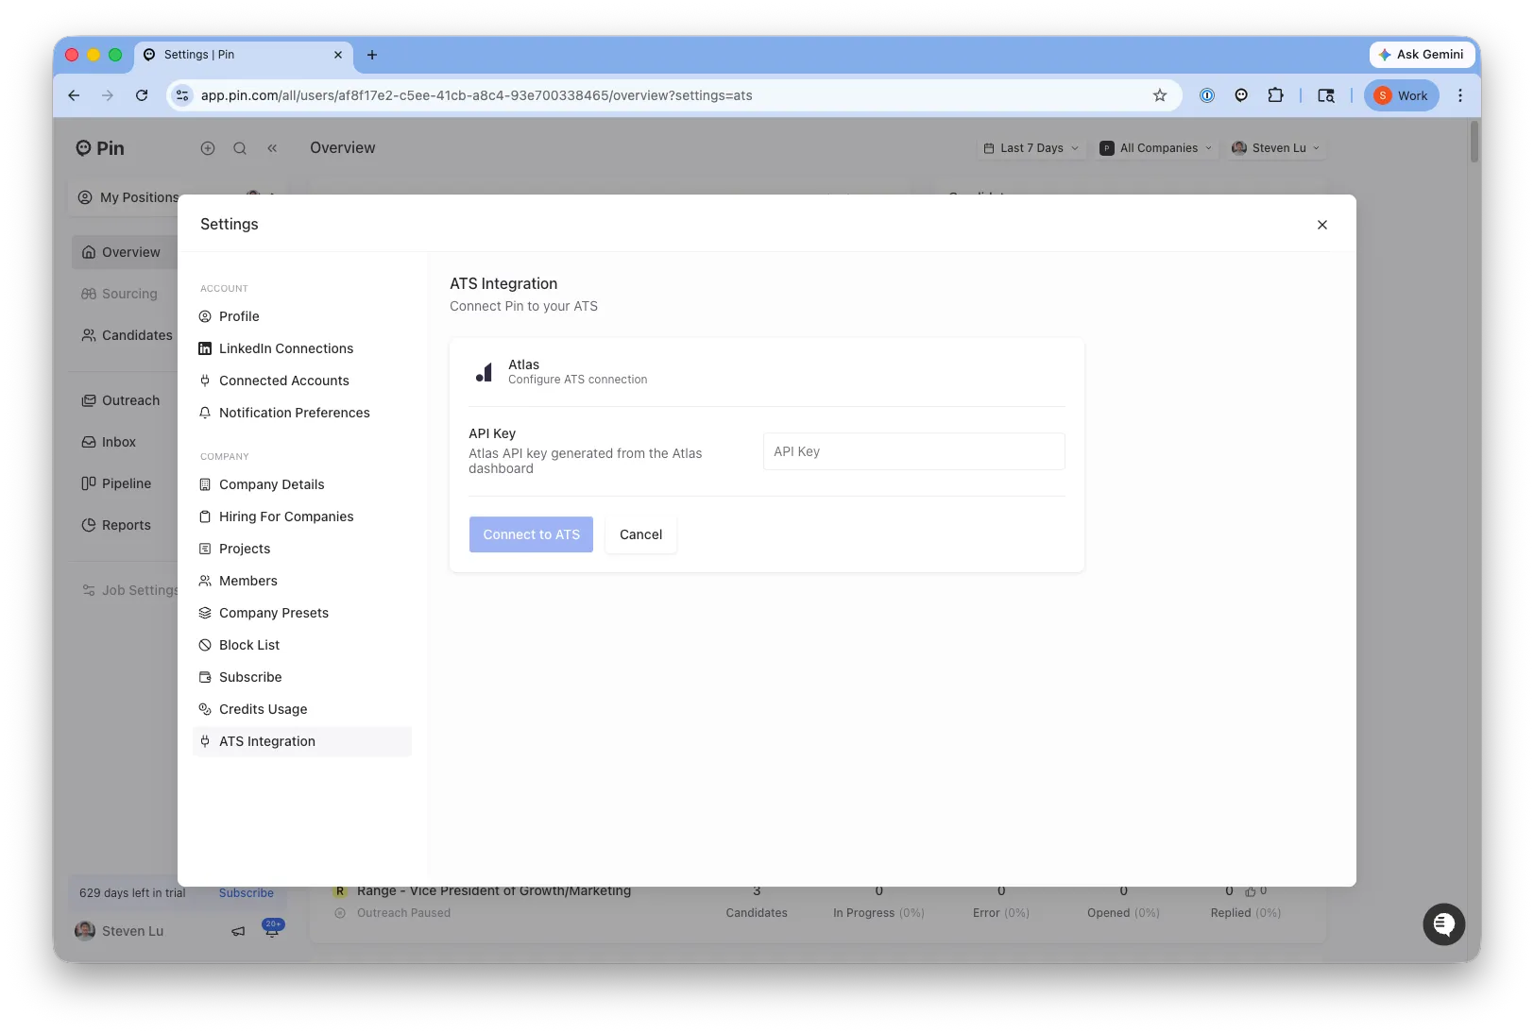
Task: Click browser forward arrow
Action: click(108, 95)
